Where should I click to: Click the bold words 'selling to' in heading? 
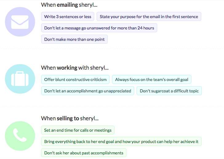(68, 118)
